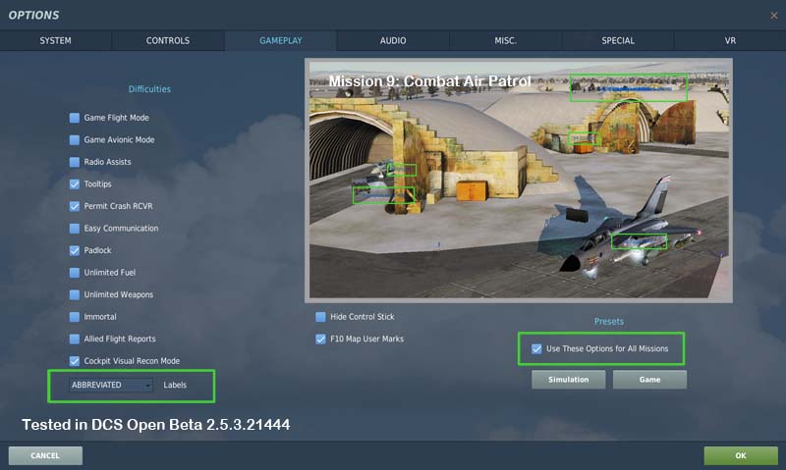The image size is (786, 470).
Task: Enable Game Flight Mode checkbox
Action: [x=75, y=118]
